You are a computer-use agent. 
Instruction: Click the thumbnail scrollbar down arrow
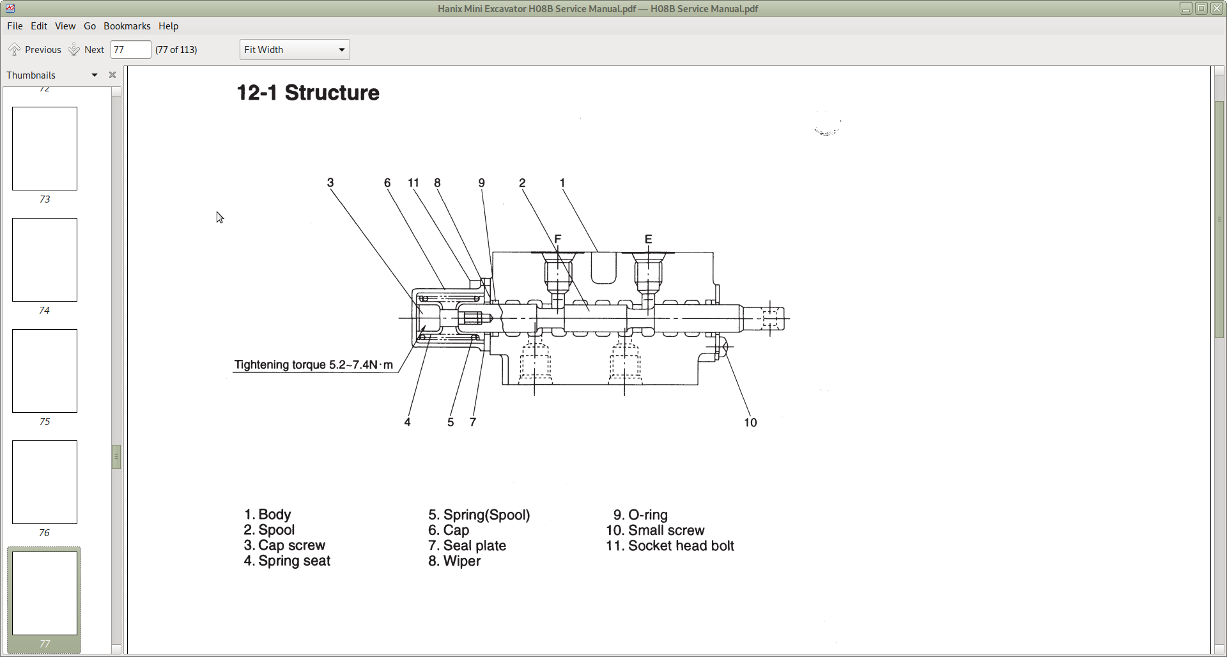tap(116, 649)
